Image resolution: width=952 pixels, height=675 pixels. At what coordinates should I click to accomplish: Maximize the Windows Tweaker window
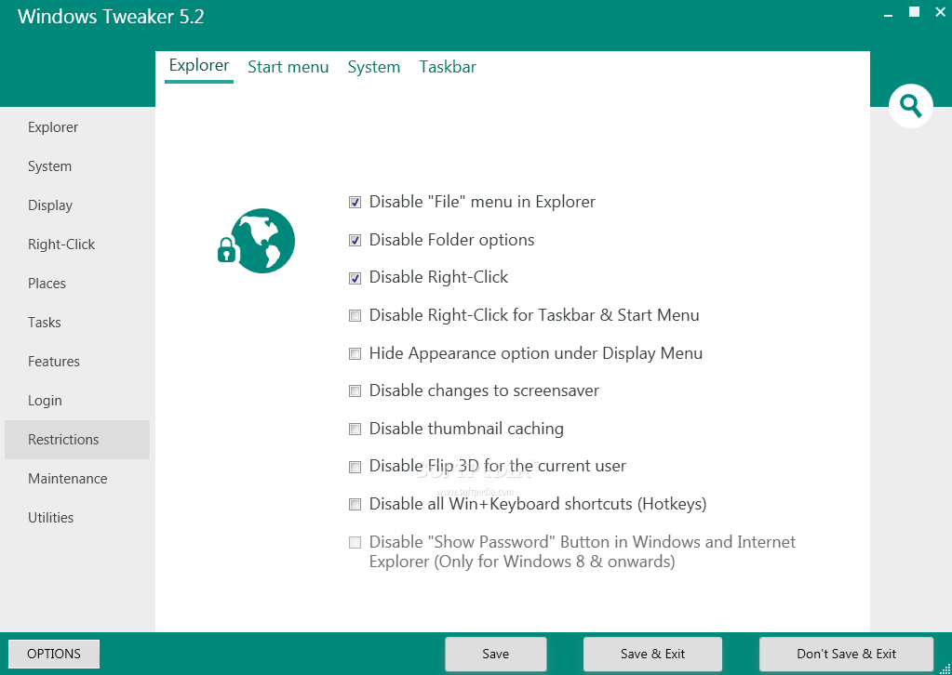tap(915, 12)
